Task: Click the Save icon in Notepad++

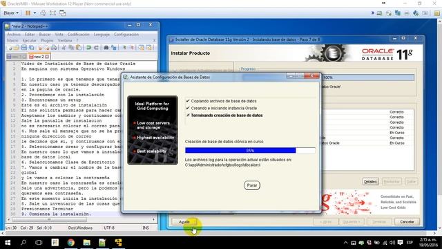Action: click(x=24, y=48)
